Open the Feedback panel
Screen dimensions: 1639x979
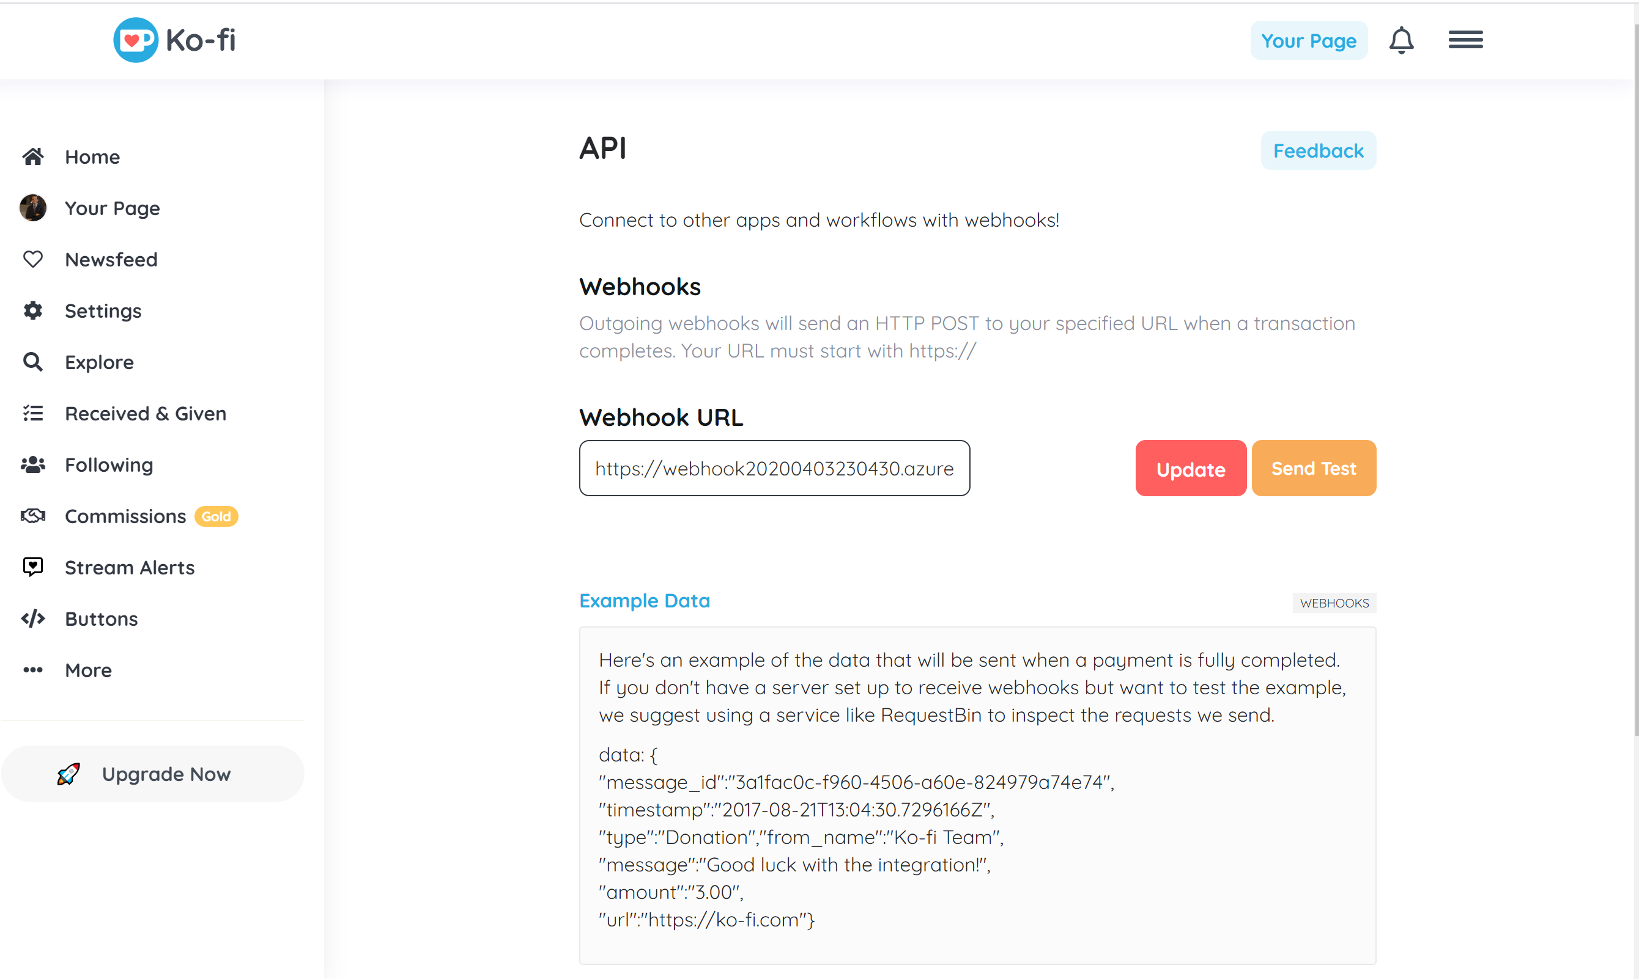pyautogui.click(x=1317, y=150)
